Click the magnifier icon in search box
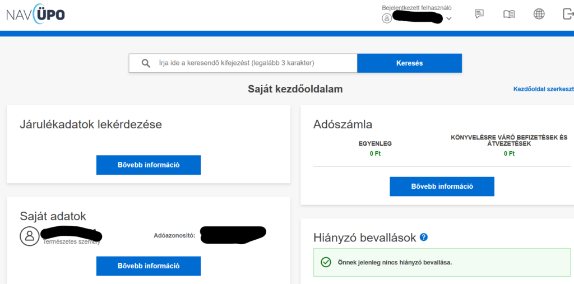Screen dimensions: 574x284 (146, 63)
